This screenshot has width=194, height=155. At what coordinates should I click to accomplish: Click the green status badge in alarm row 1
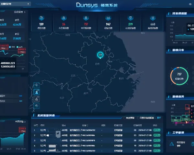157,130
